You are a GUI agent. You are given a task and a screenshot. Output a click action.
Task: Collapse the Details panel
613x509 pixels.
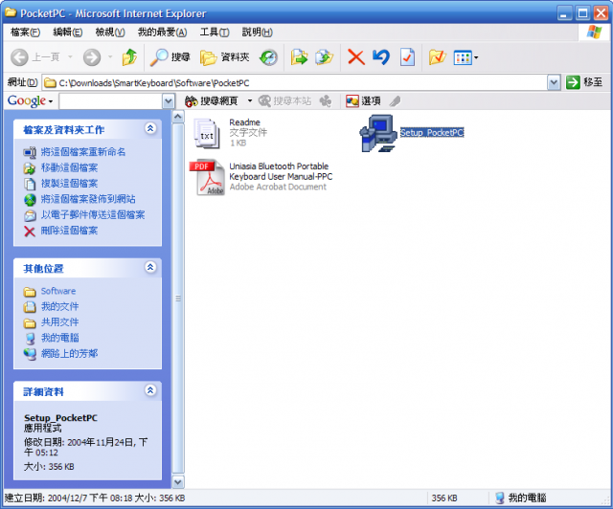point(150,389)
